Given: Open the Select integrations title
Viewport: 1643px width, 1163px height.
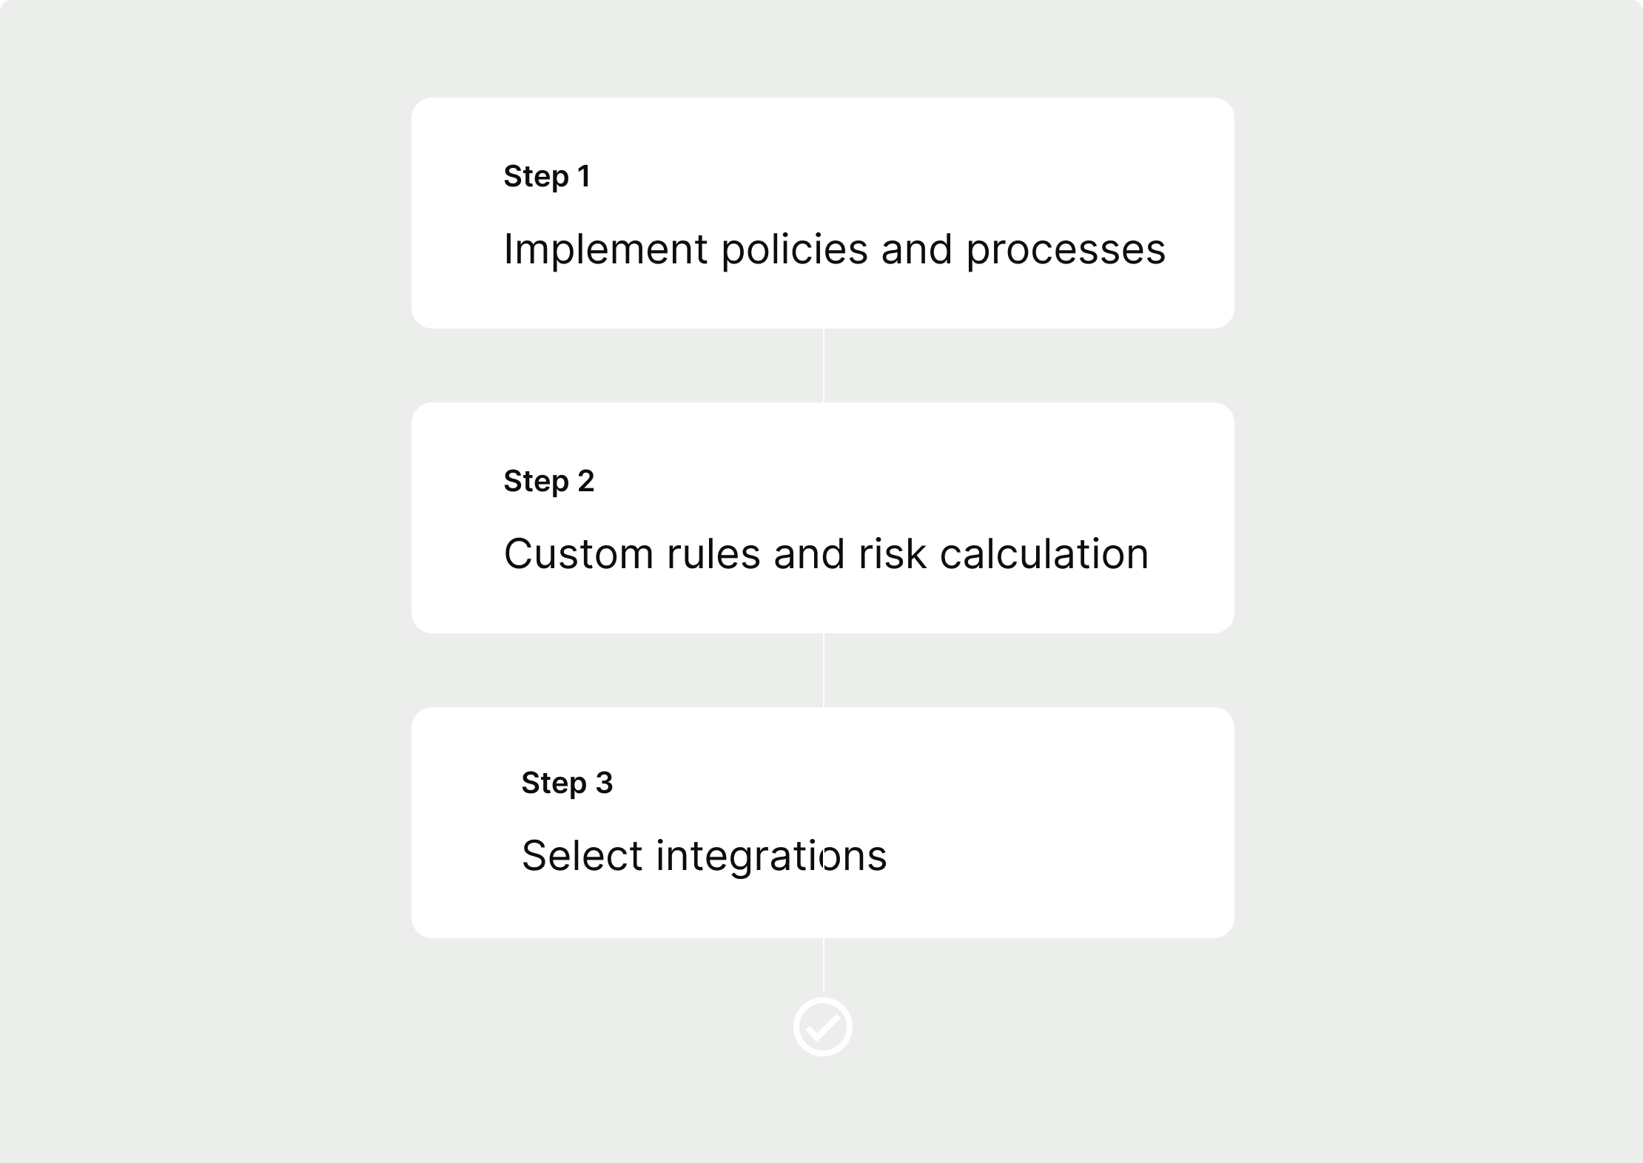Looking at the screenshot, I should click(704, 857).
